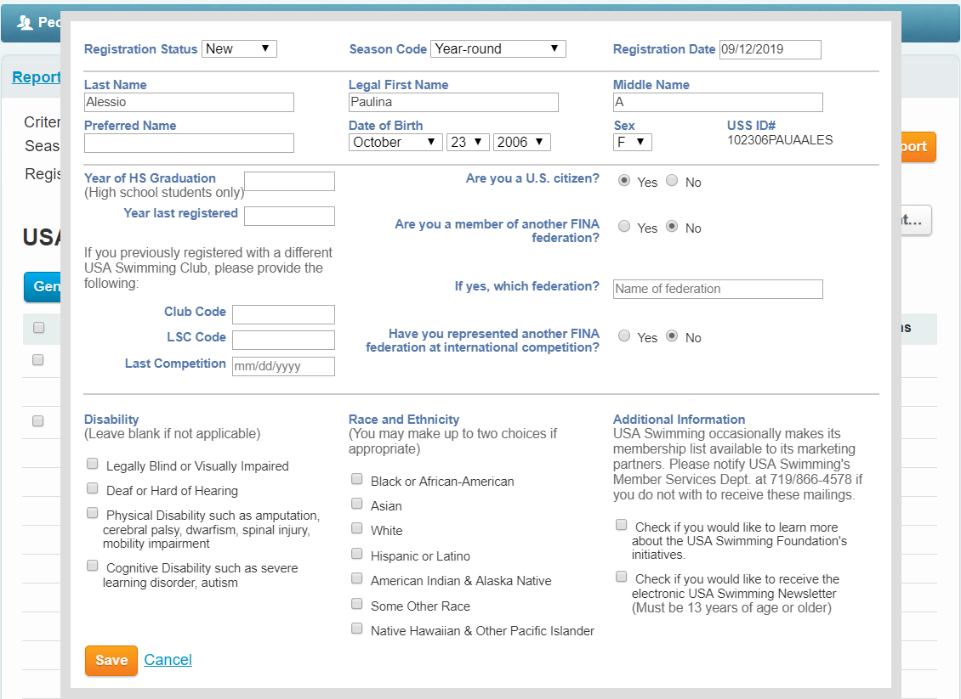Image resolution: width=961 pixels, height=699 pixels.
Task: Check Native Hawaiian & Other Pacific Islander
Action: (x=356, y=628)
